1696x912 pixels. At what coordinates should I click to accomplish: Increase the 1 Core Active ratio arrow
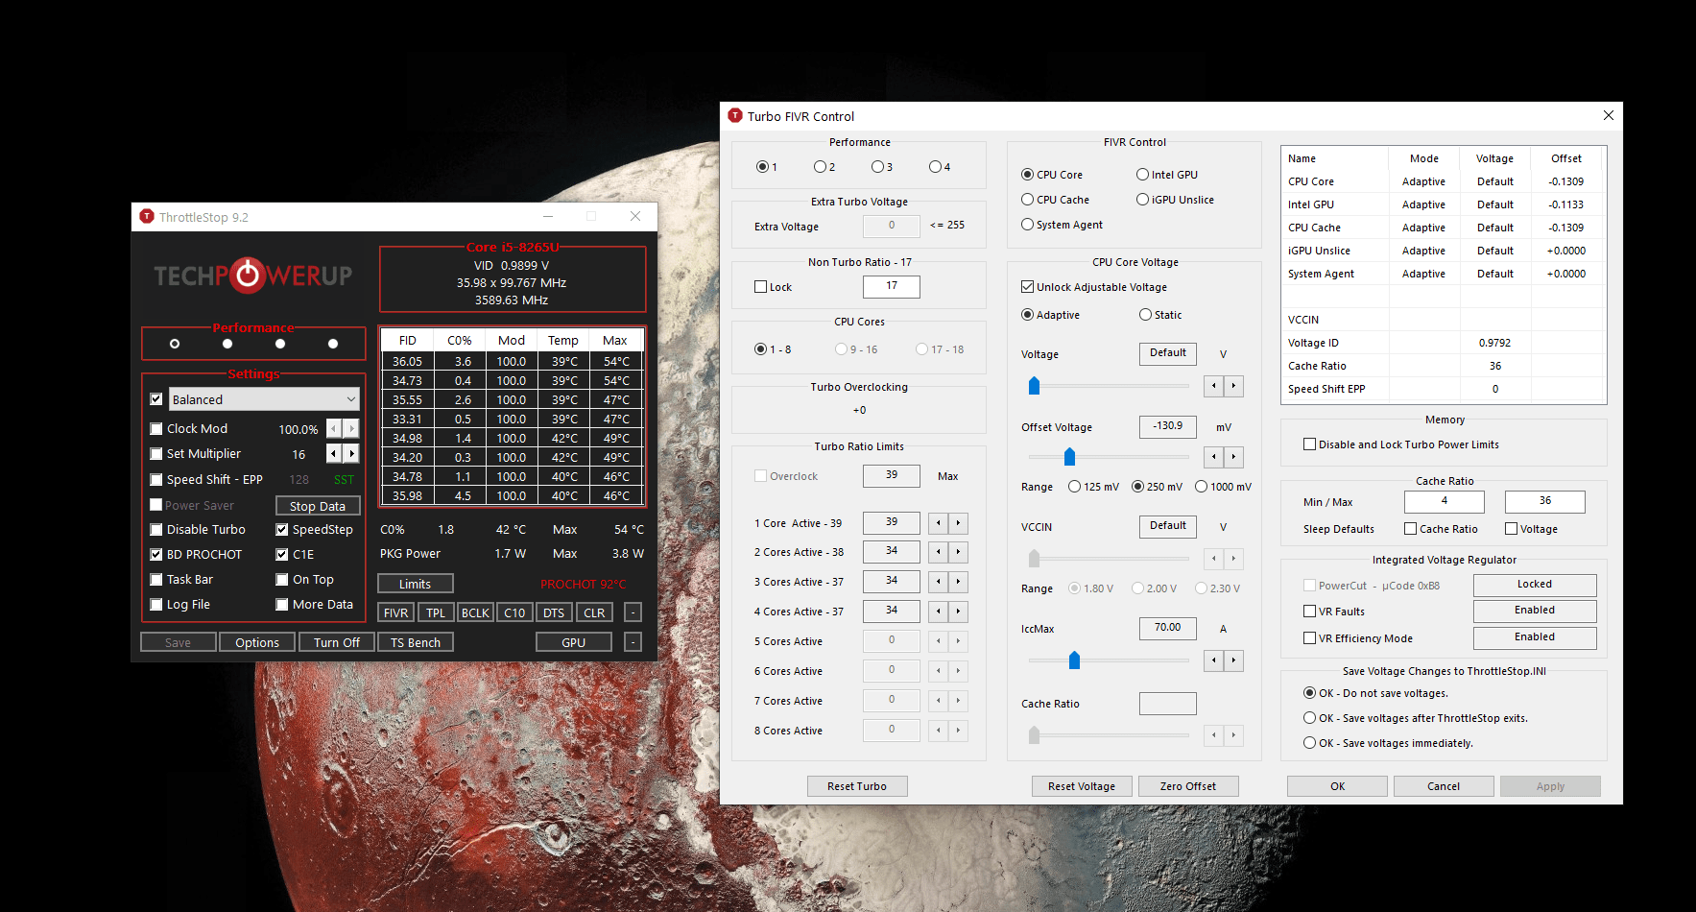(958, 523)
